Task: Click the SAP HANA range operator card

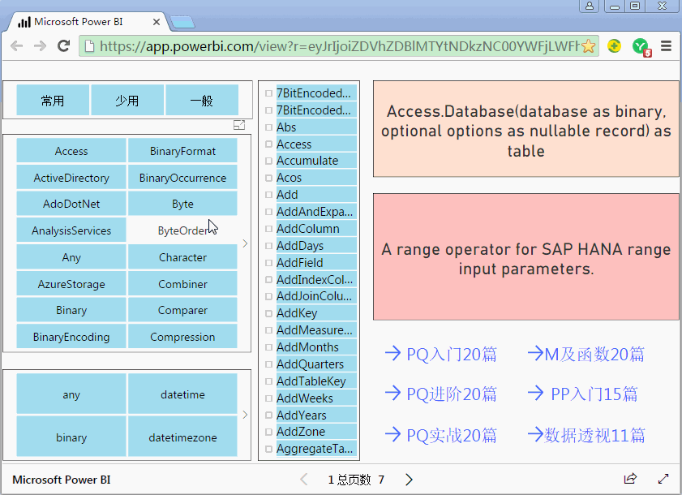Action: (x=525, y=257)
